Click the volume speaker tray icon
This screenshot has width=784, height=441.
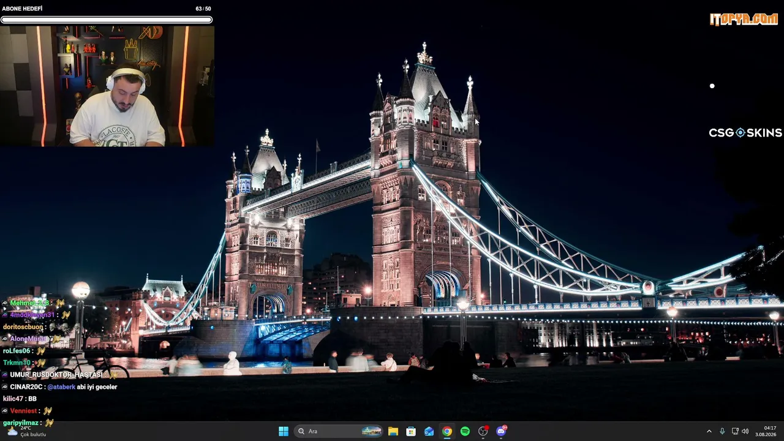tap(745, 431)
